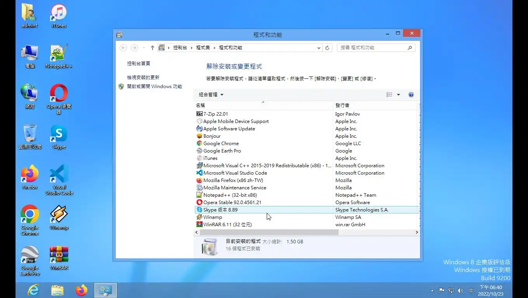
Task: Click the Firefox taskbar icon
Action: tap(82, 290)
